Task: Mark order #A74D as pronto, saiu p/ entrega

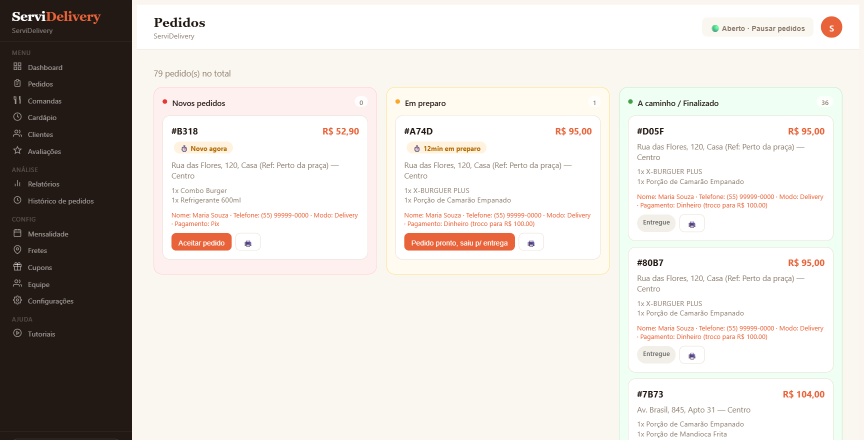Action: [459, 242]
